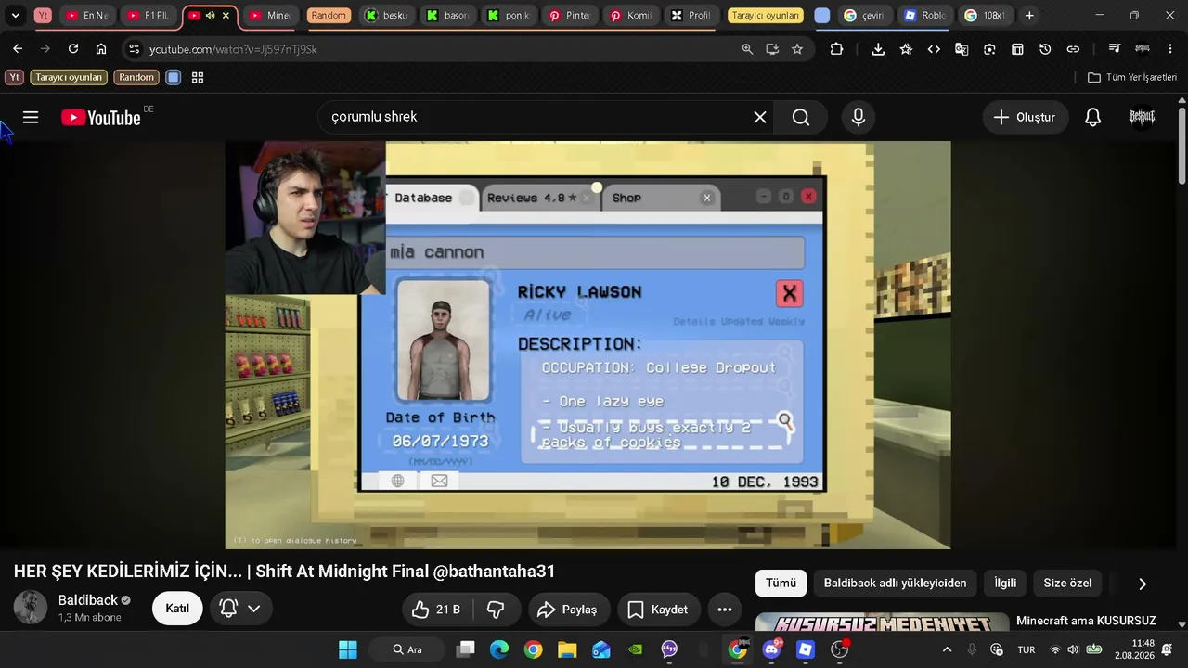Like the video, 21 B
The width and height of the screenshot is (1188, 668).
(x=437, y=610)
